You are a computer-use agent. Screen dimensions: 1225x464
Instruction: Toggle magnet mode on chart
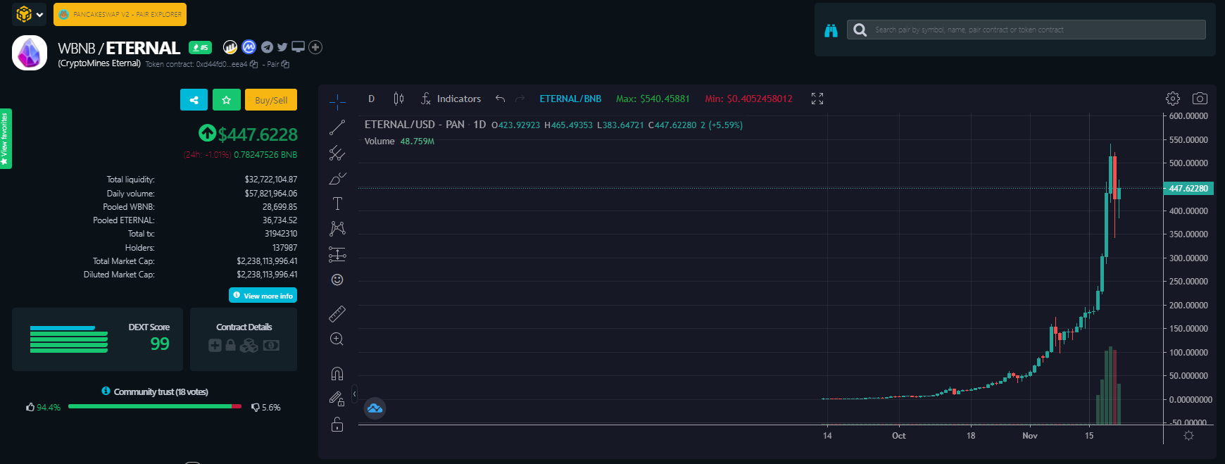click(337, 373)
